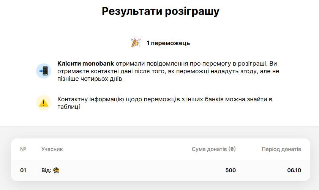The width and height of the screenshot is (319, 190).
Task: Select row number "01" in the table
Action: [x=23, y=170]
